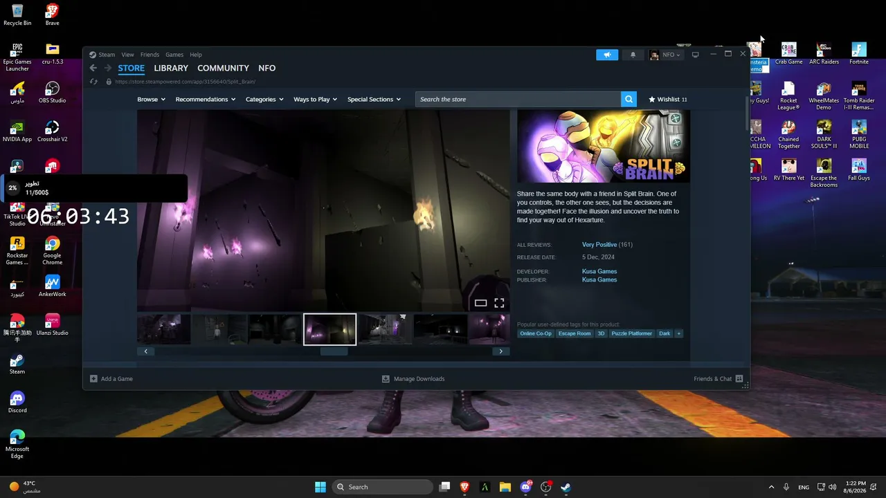886x498 pixels.
Task: Open ARC Raiders desktop shortcut
Action: [824, 53]
